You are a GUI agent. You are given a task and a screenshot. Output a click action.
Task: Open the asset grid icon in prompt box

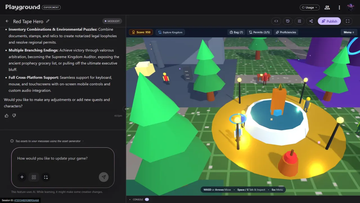tap(34, 177)
